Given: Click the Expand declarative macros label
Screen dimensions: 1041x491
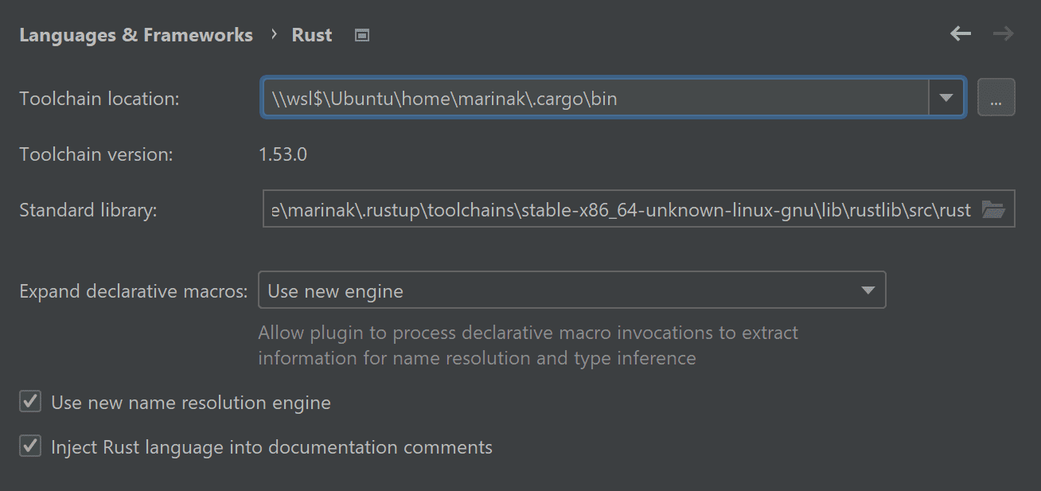Looking at the screenshot, I should tap(134, 291).
